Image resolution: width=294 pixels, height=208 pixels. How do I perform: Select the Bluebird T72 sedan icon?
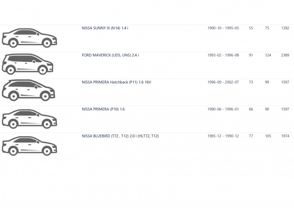tap(29, 146)
